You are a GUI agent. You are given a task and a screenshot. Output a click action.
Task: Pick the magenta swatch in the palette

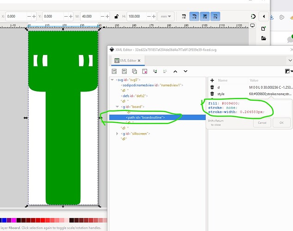14,220
